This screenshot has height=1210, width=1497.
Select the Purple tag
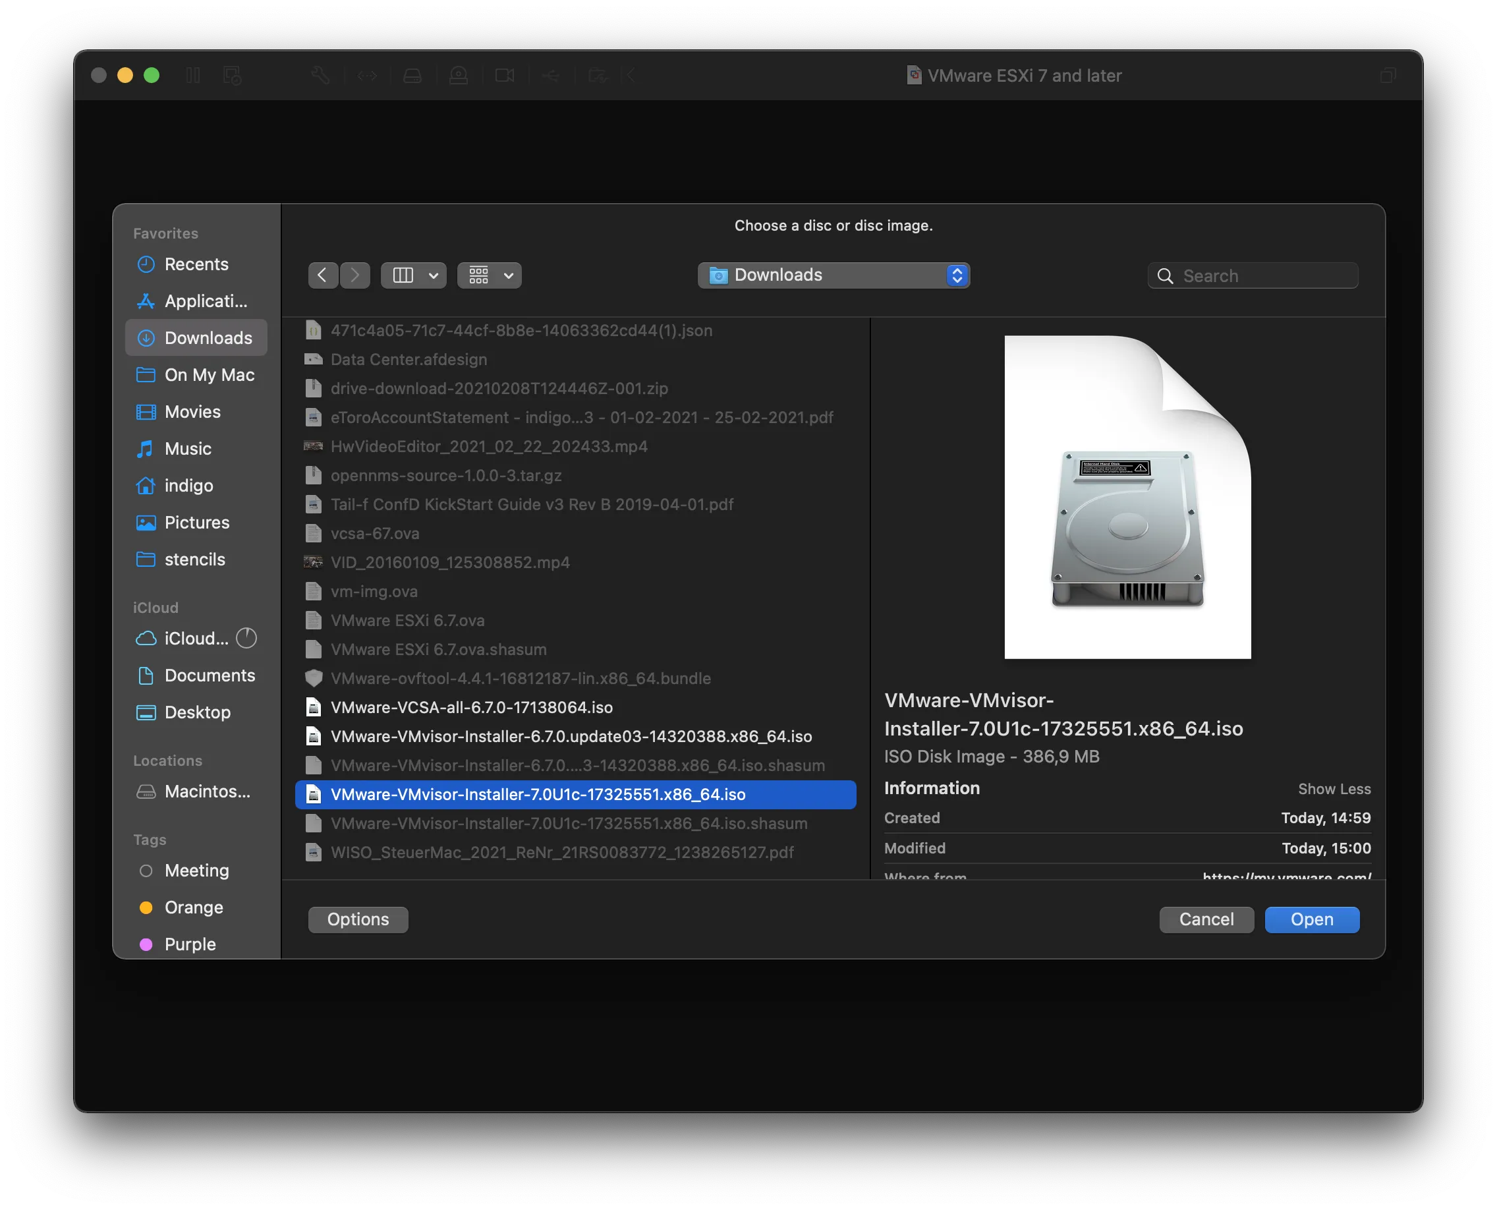pos(190,944)
